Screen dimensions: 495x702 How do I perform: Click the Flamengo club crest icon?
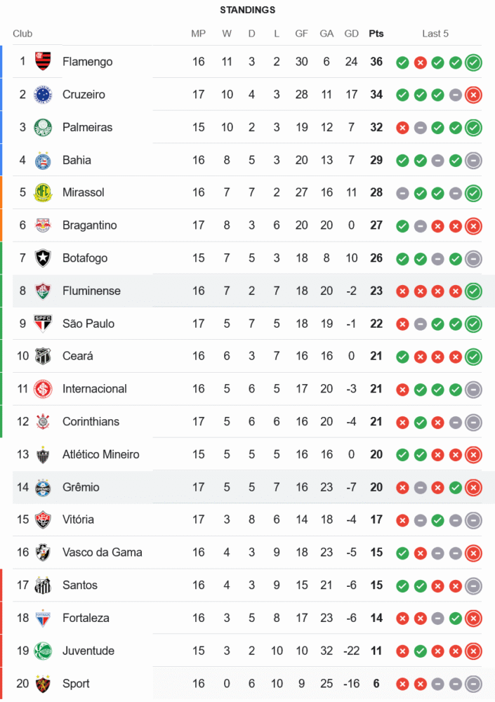43,62
